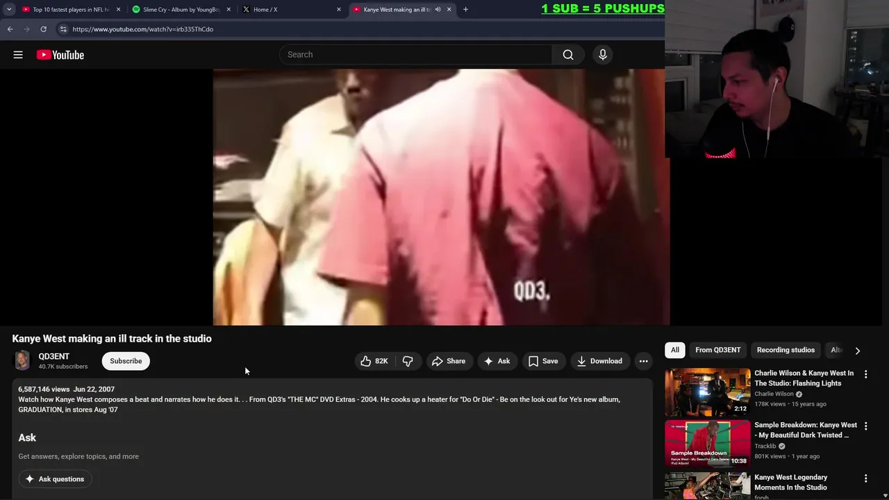Click the 6,587,146 views text
This screenshot has width=889, height=500.
pos(44,390)
